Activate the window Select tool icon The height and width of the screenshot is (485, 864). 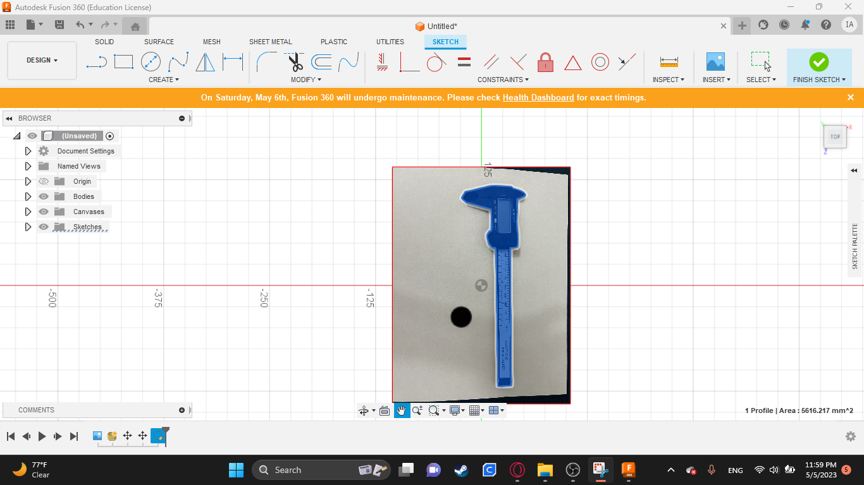pyautogui.click(x=761, y=62)
